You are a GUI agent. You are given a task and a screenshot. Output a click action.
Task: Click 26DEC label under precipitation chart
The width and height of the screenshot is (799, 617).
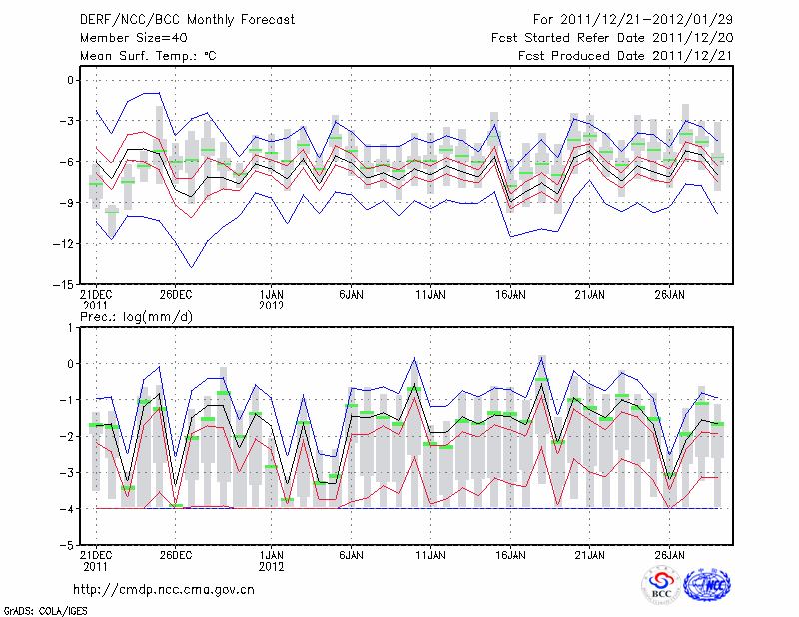pos(175,554)
